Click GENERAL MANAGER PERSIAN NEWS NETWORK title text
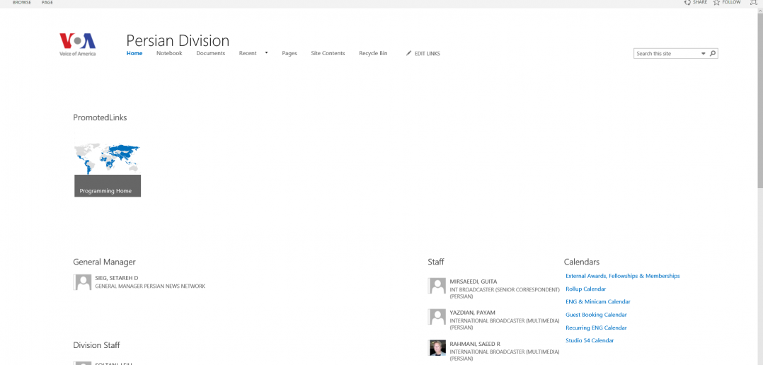The image size is (763, 365). [x=150, y=286]
